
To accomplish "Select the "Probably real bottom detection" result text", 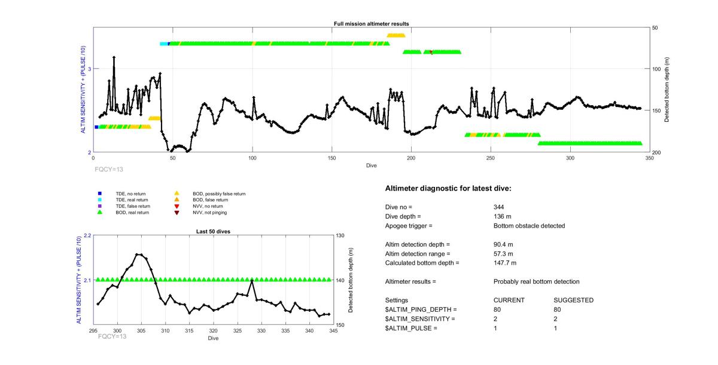I will 536,281.
